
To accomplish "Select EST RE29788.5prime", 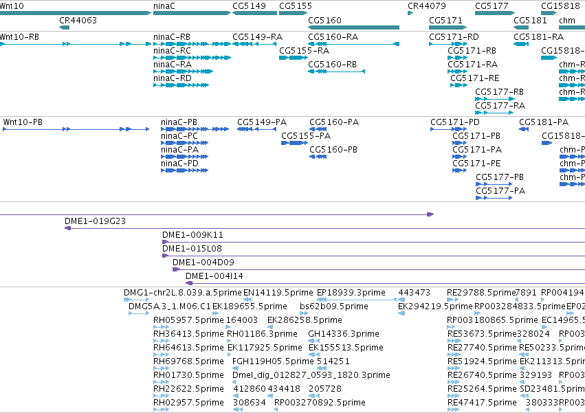I will pyautogui.click(x=481, y=293).
